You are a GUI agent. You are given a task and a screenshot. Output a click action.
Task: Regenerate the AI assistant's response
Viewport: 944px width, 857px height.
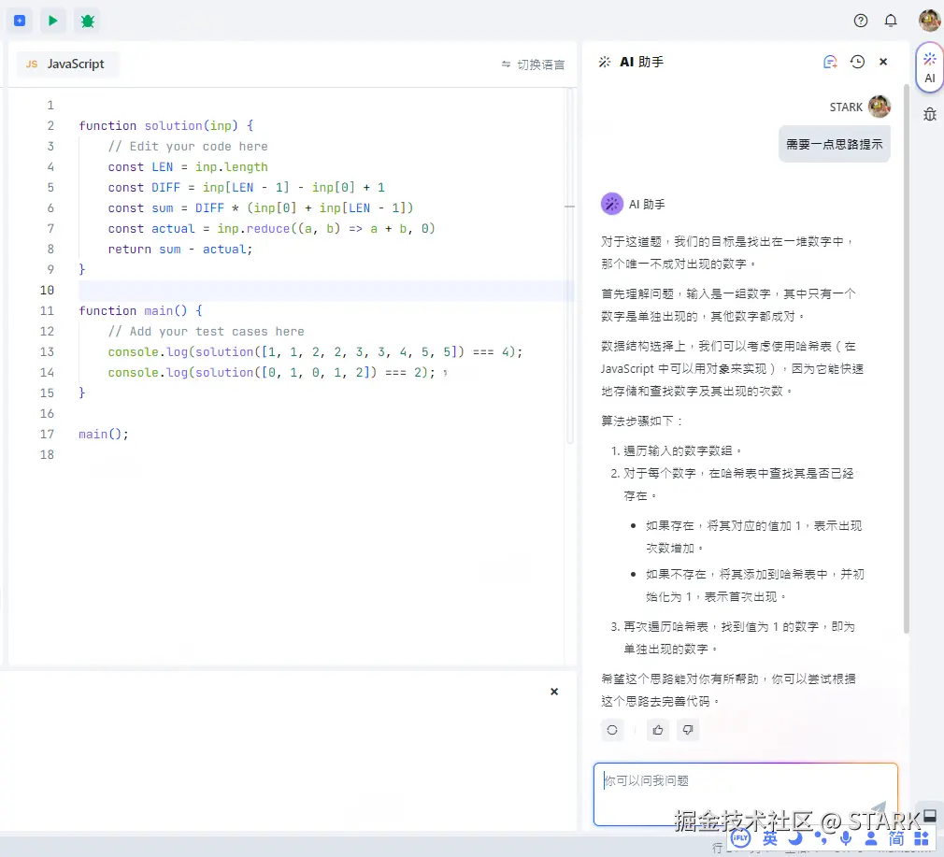pyautogui.click(x=612, y=730)
